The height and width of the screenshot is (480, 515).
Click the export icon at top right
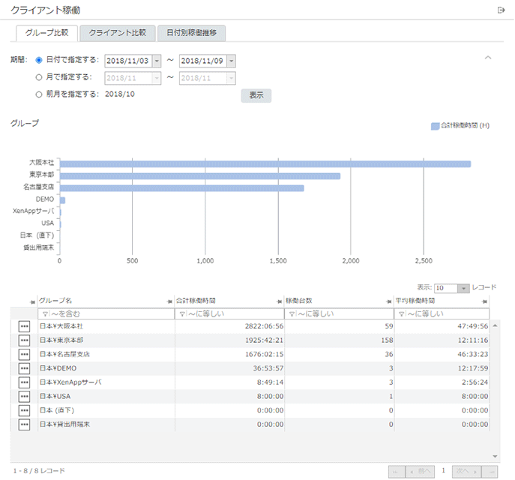[502, 10]
